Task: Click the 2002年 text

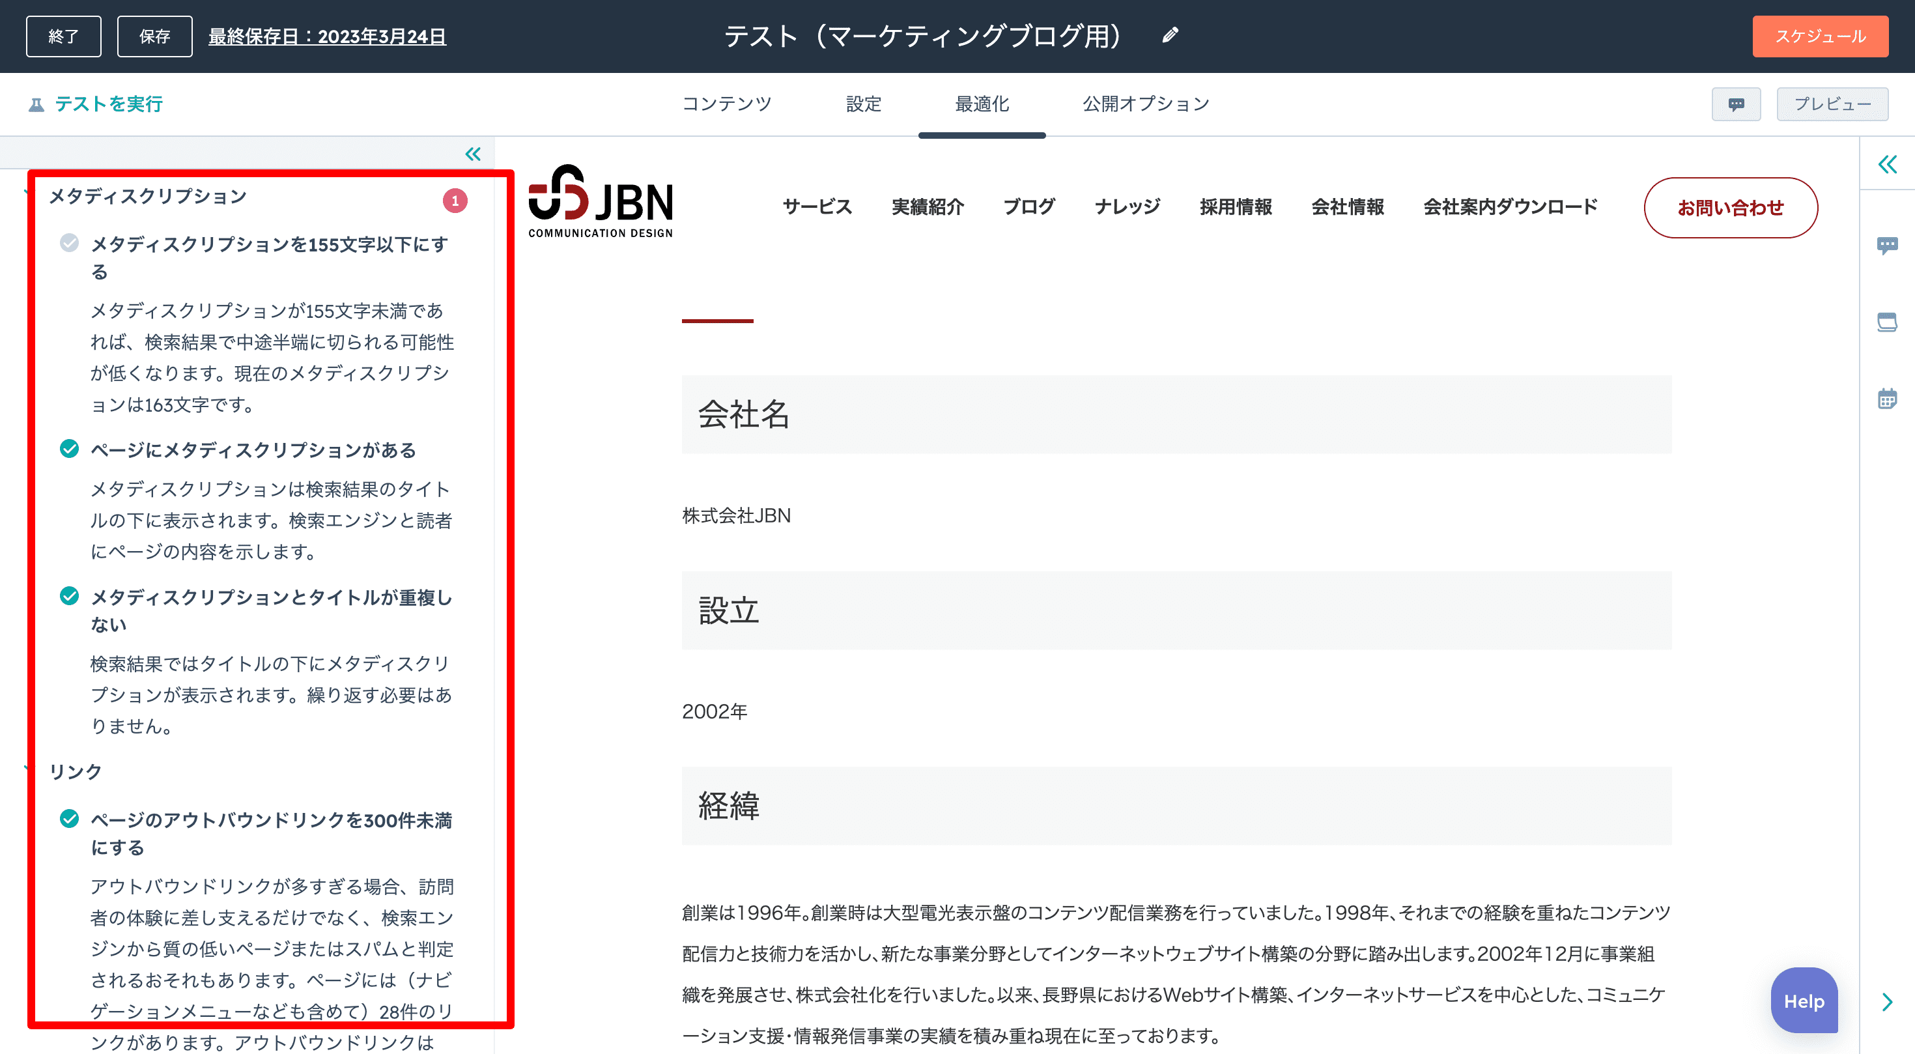Action: click(715, 711)
